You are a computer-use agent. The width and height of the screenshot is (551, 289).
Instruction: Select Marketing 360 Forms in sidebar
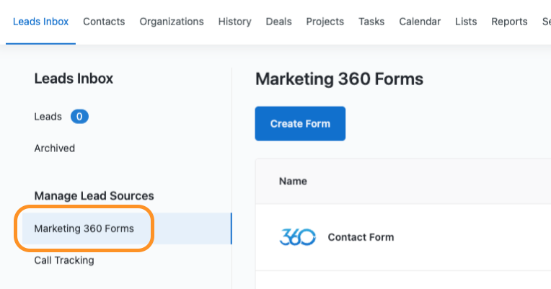pyautogui.click(x=126, y=228)
